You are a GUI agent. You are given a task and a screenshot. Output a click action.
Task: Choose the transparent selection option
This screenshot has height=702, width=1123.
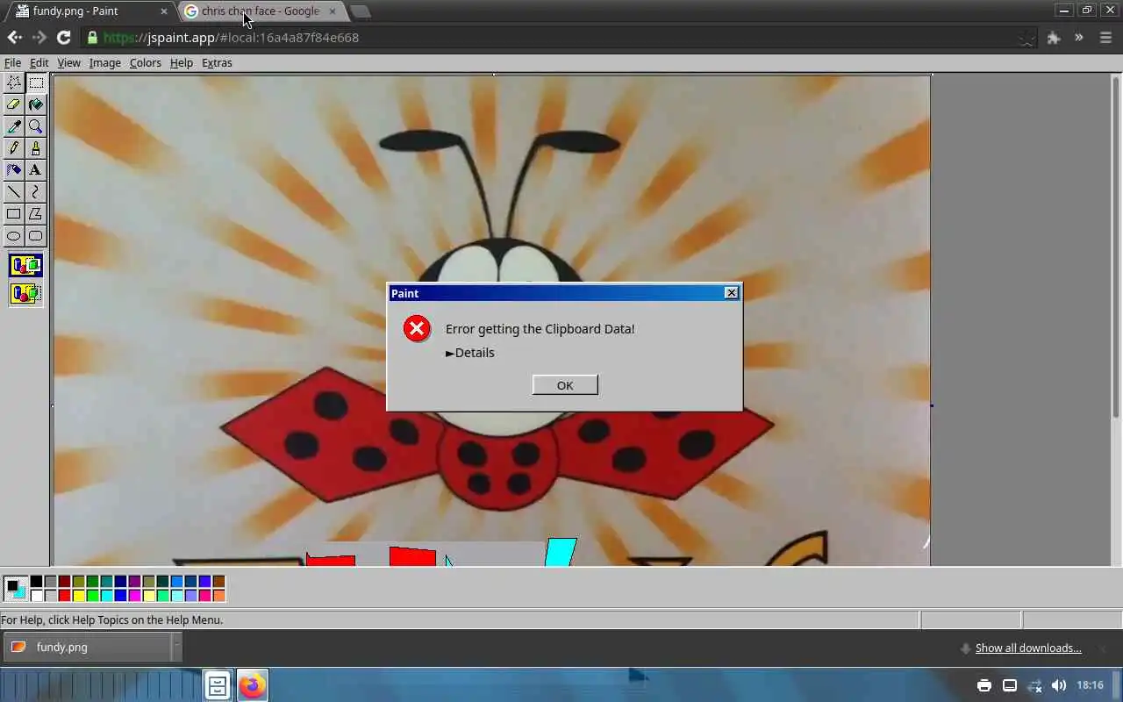pyautogui.click(x=25, y=294)
